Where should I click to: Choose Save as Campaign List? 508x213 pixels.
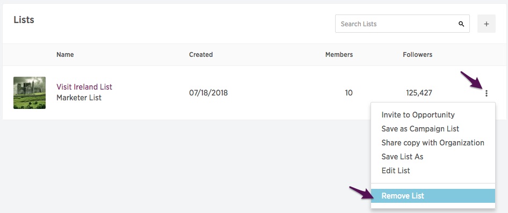(x=420, y=129)
